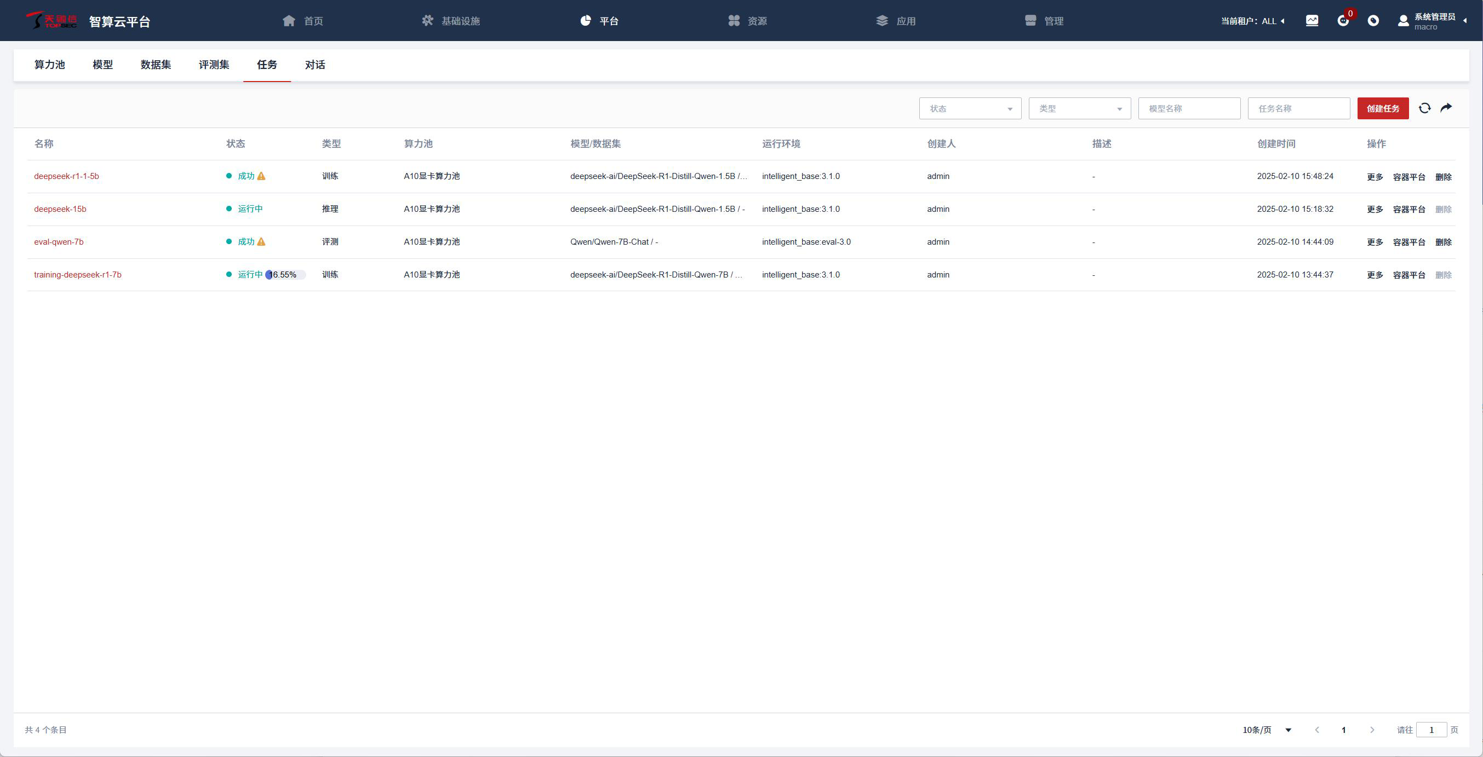Click the refresh icon beside 创建任务
The height and width of the screenshot is (757, 1483).
(x=1424, y=108)
